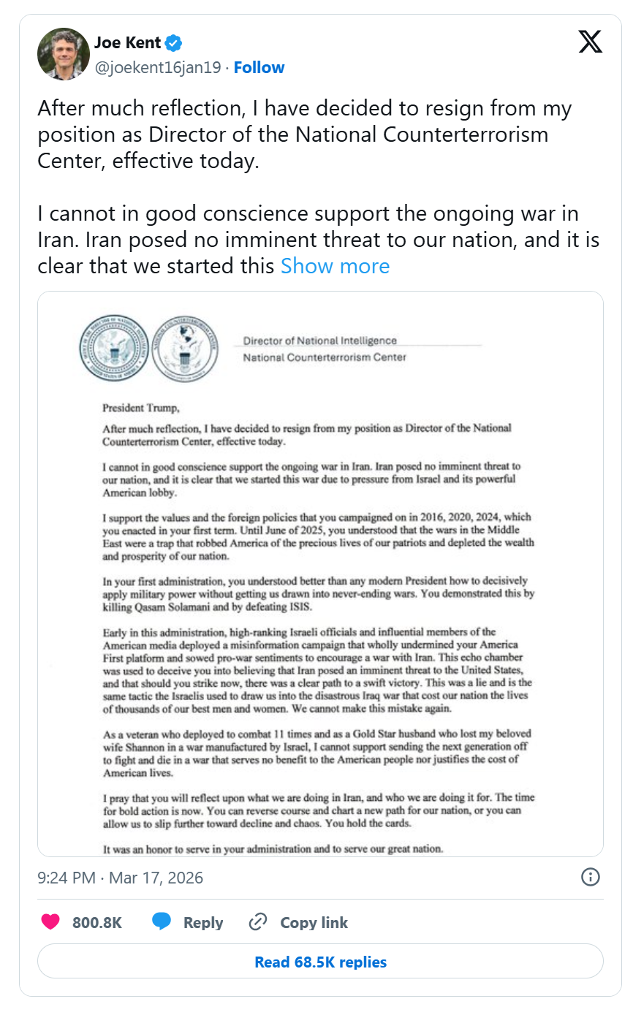633x1015 pixels.
Task: Click the left Director of National Intelligence seal
Action: click(114, 348)
